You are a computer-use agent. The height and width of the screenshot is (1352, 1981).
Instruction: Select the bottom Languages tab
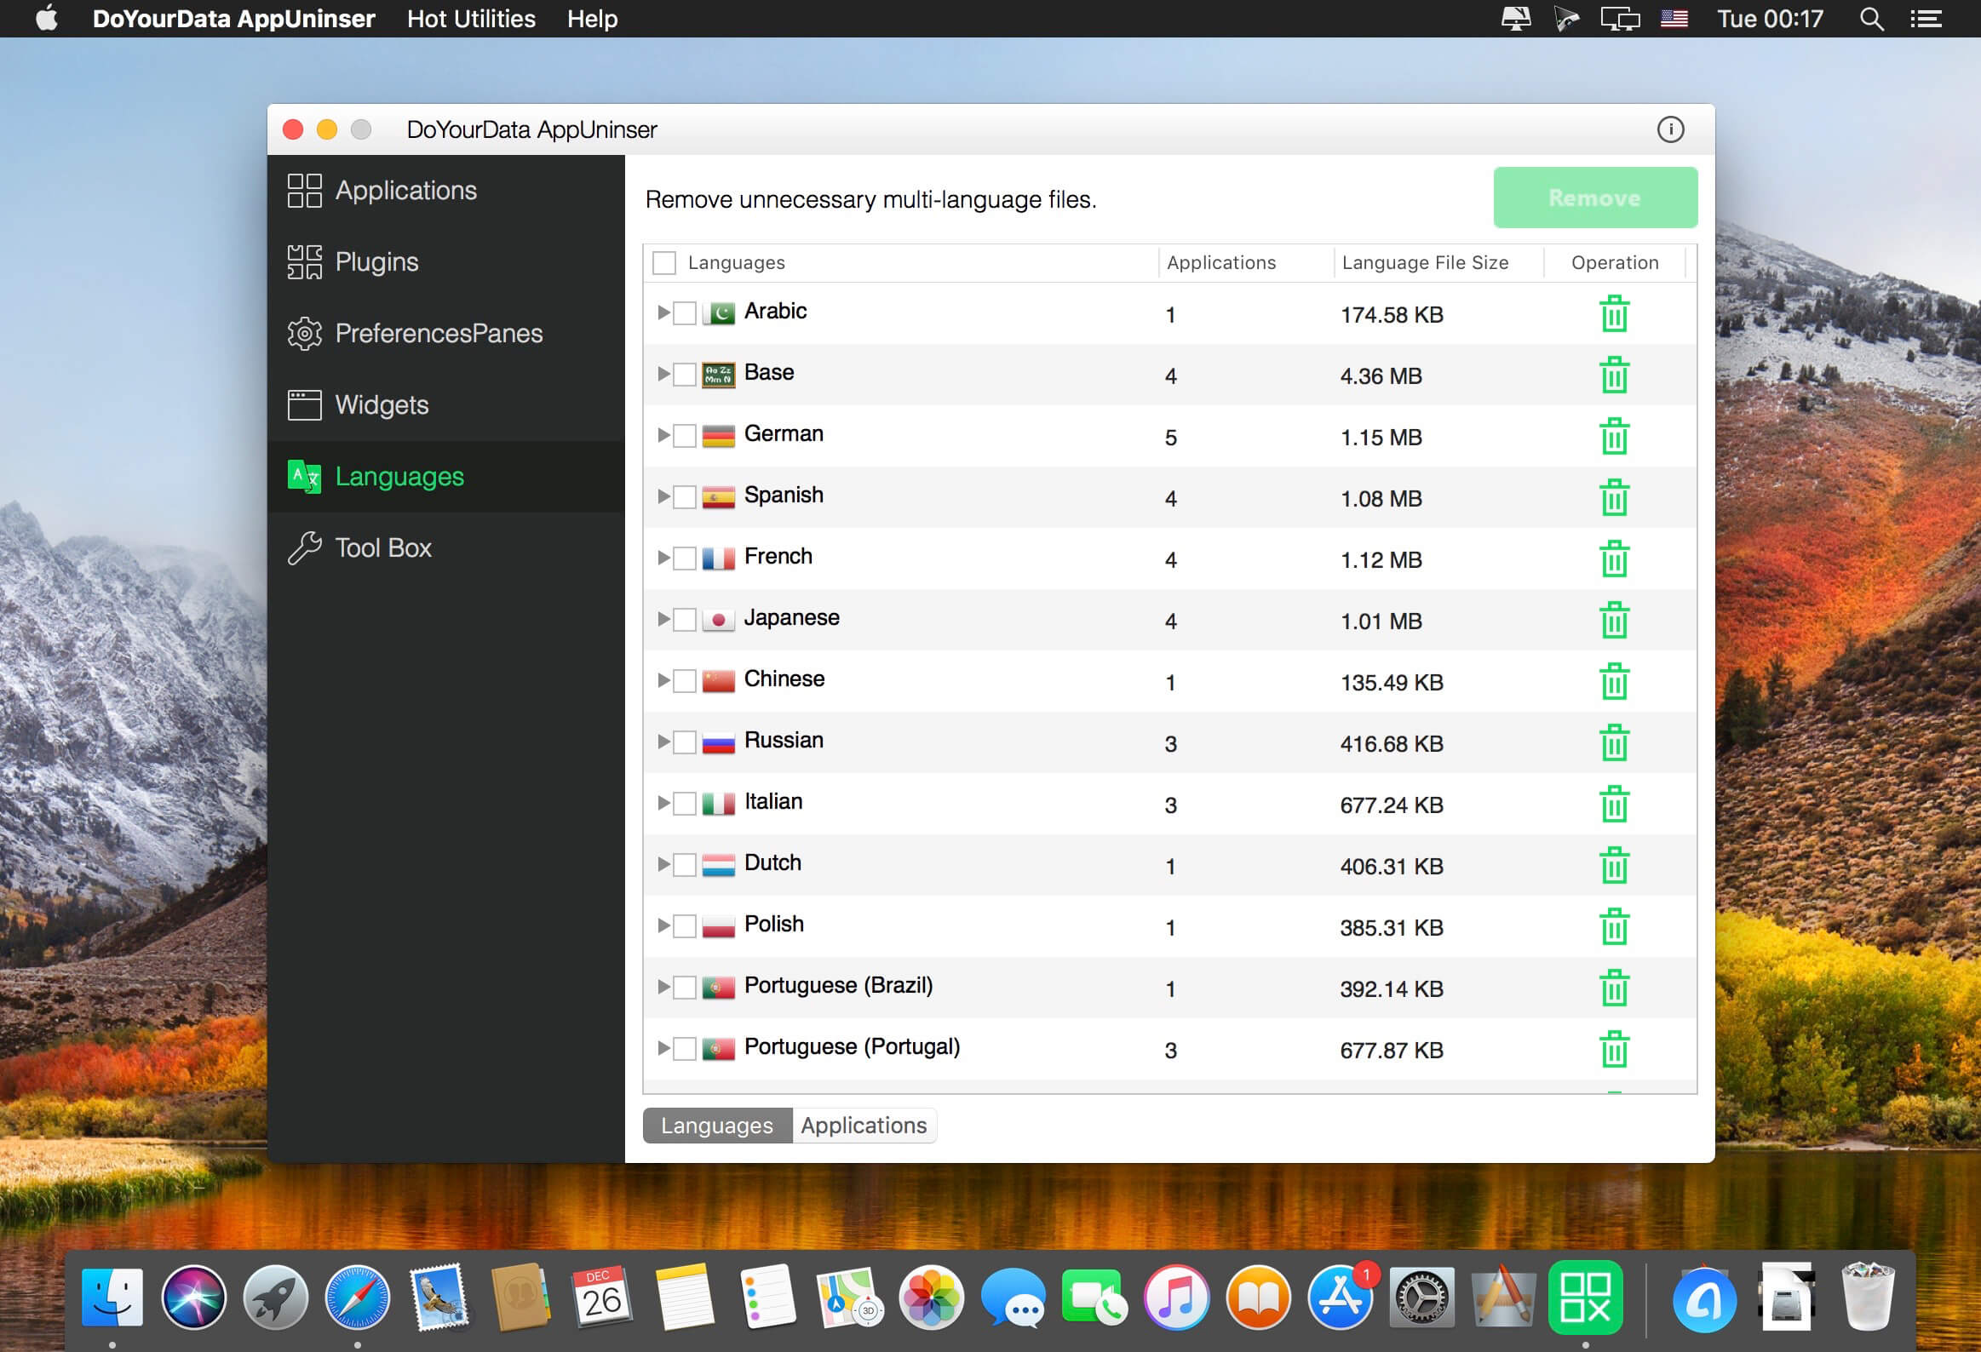point(717,1126)
